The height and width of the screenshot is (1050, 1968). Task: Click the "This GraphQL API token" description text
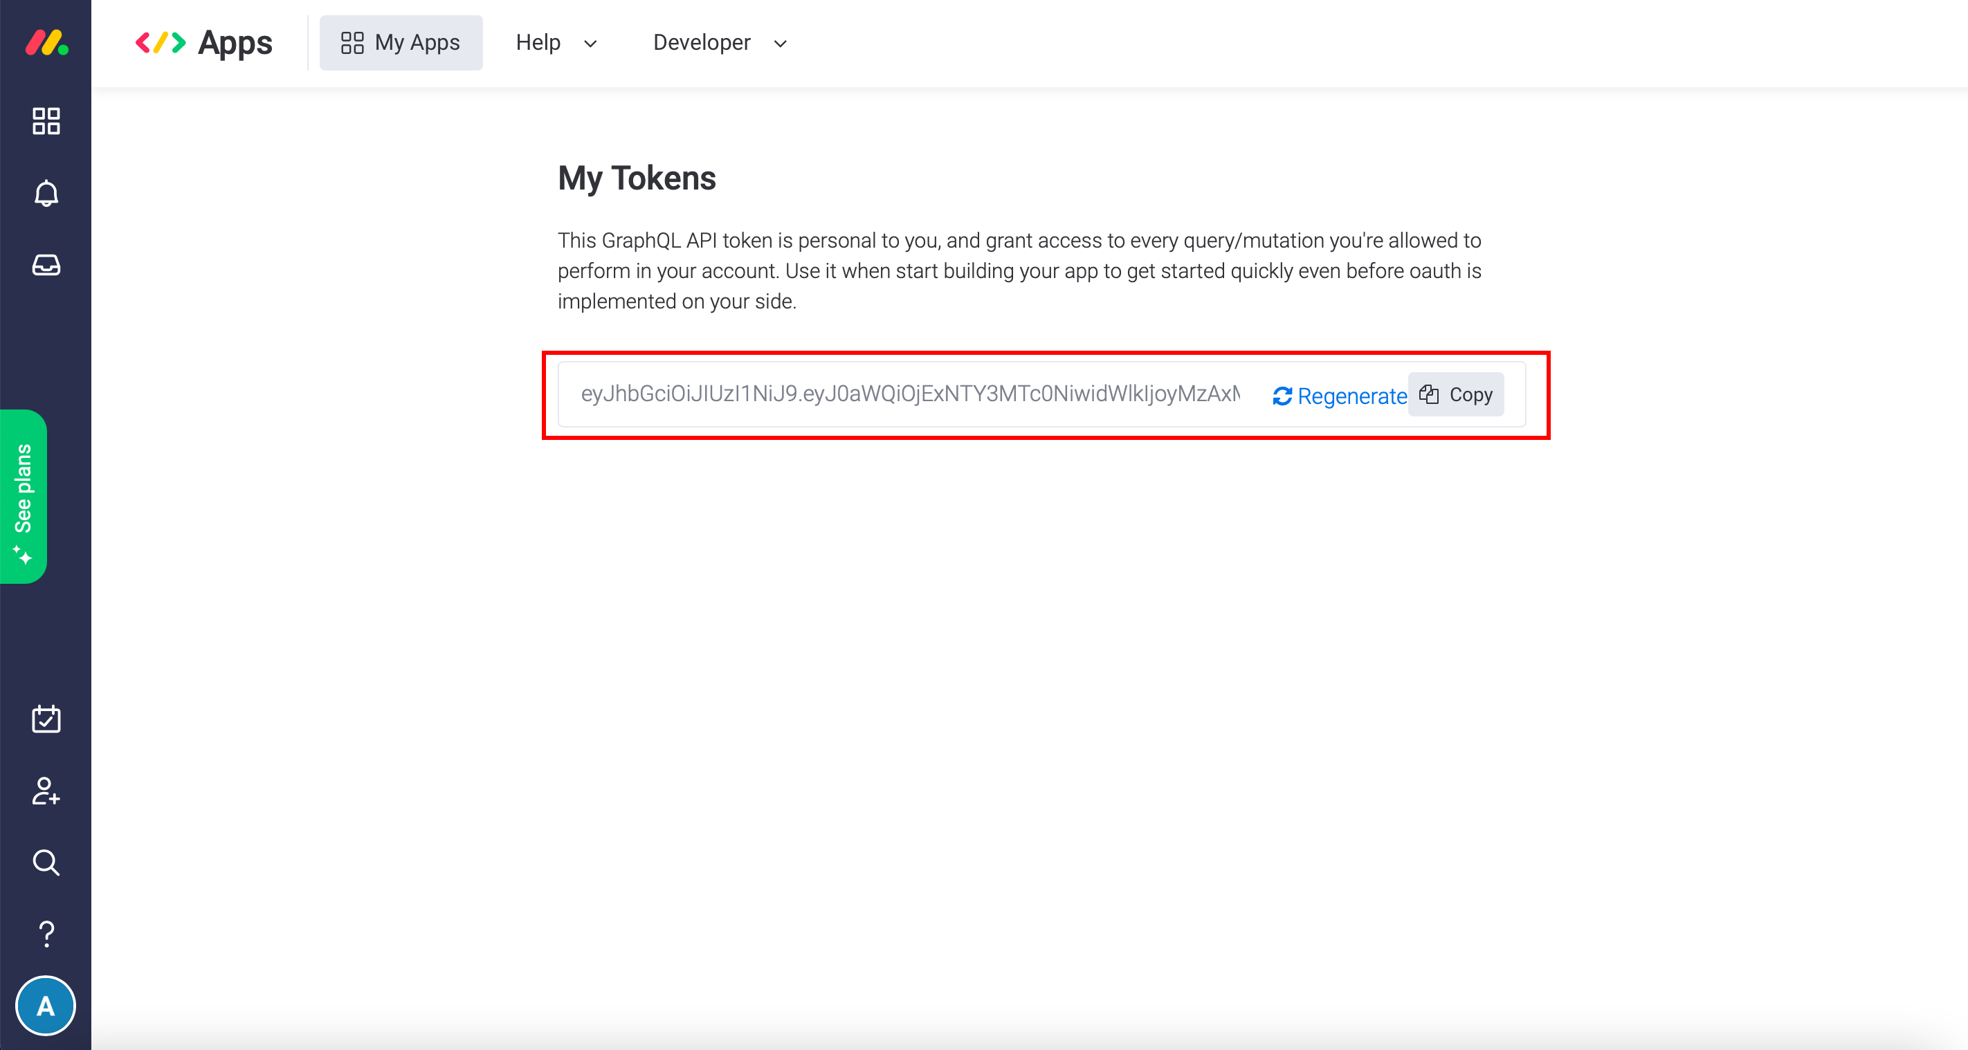coord(1019,271)
